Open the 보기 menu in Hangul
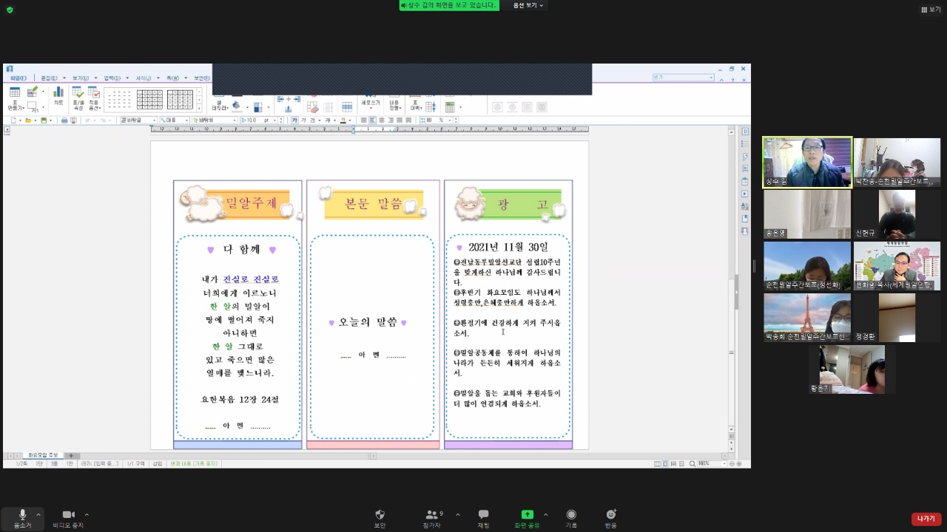Viewport: 947px width, 532px height. (81, 78)
